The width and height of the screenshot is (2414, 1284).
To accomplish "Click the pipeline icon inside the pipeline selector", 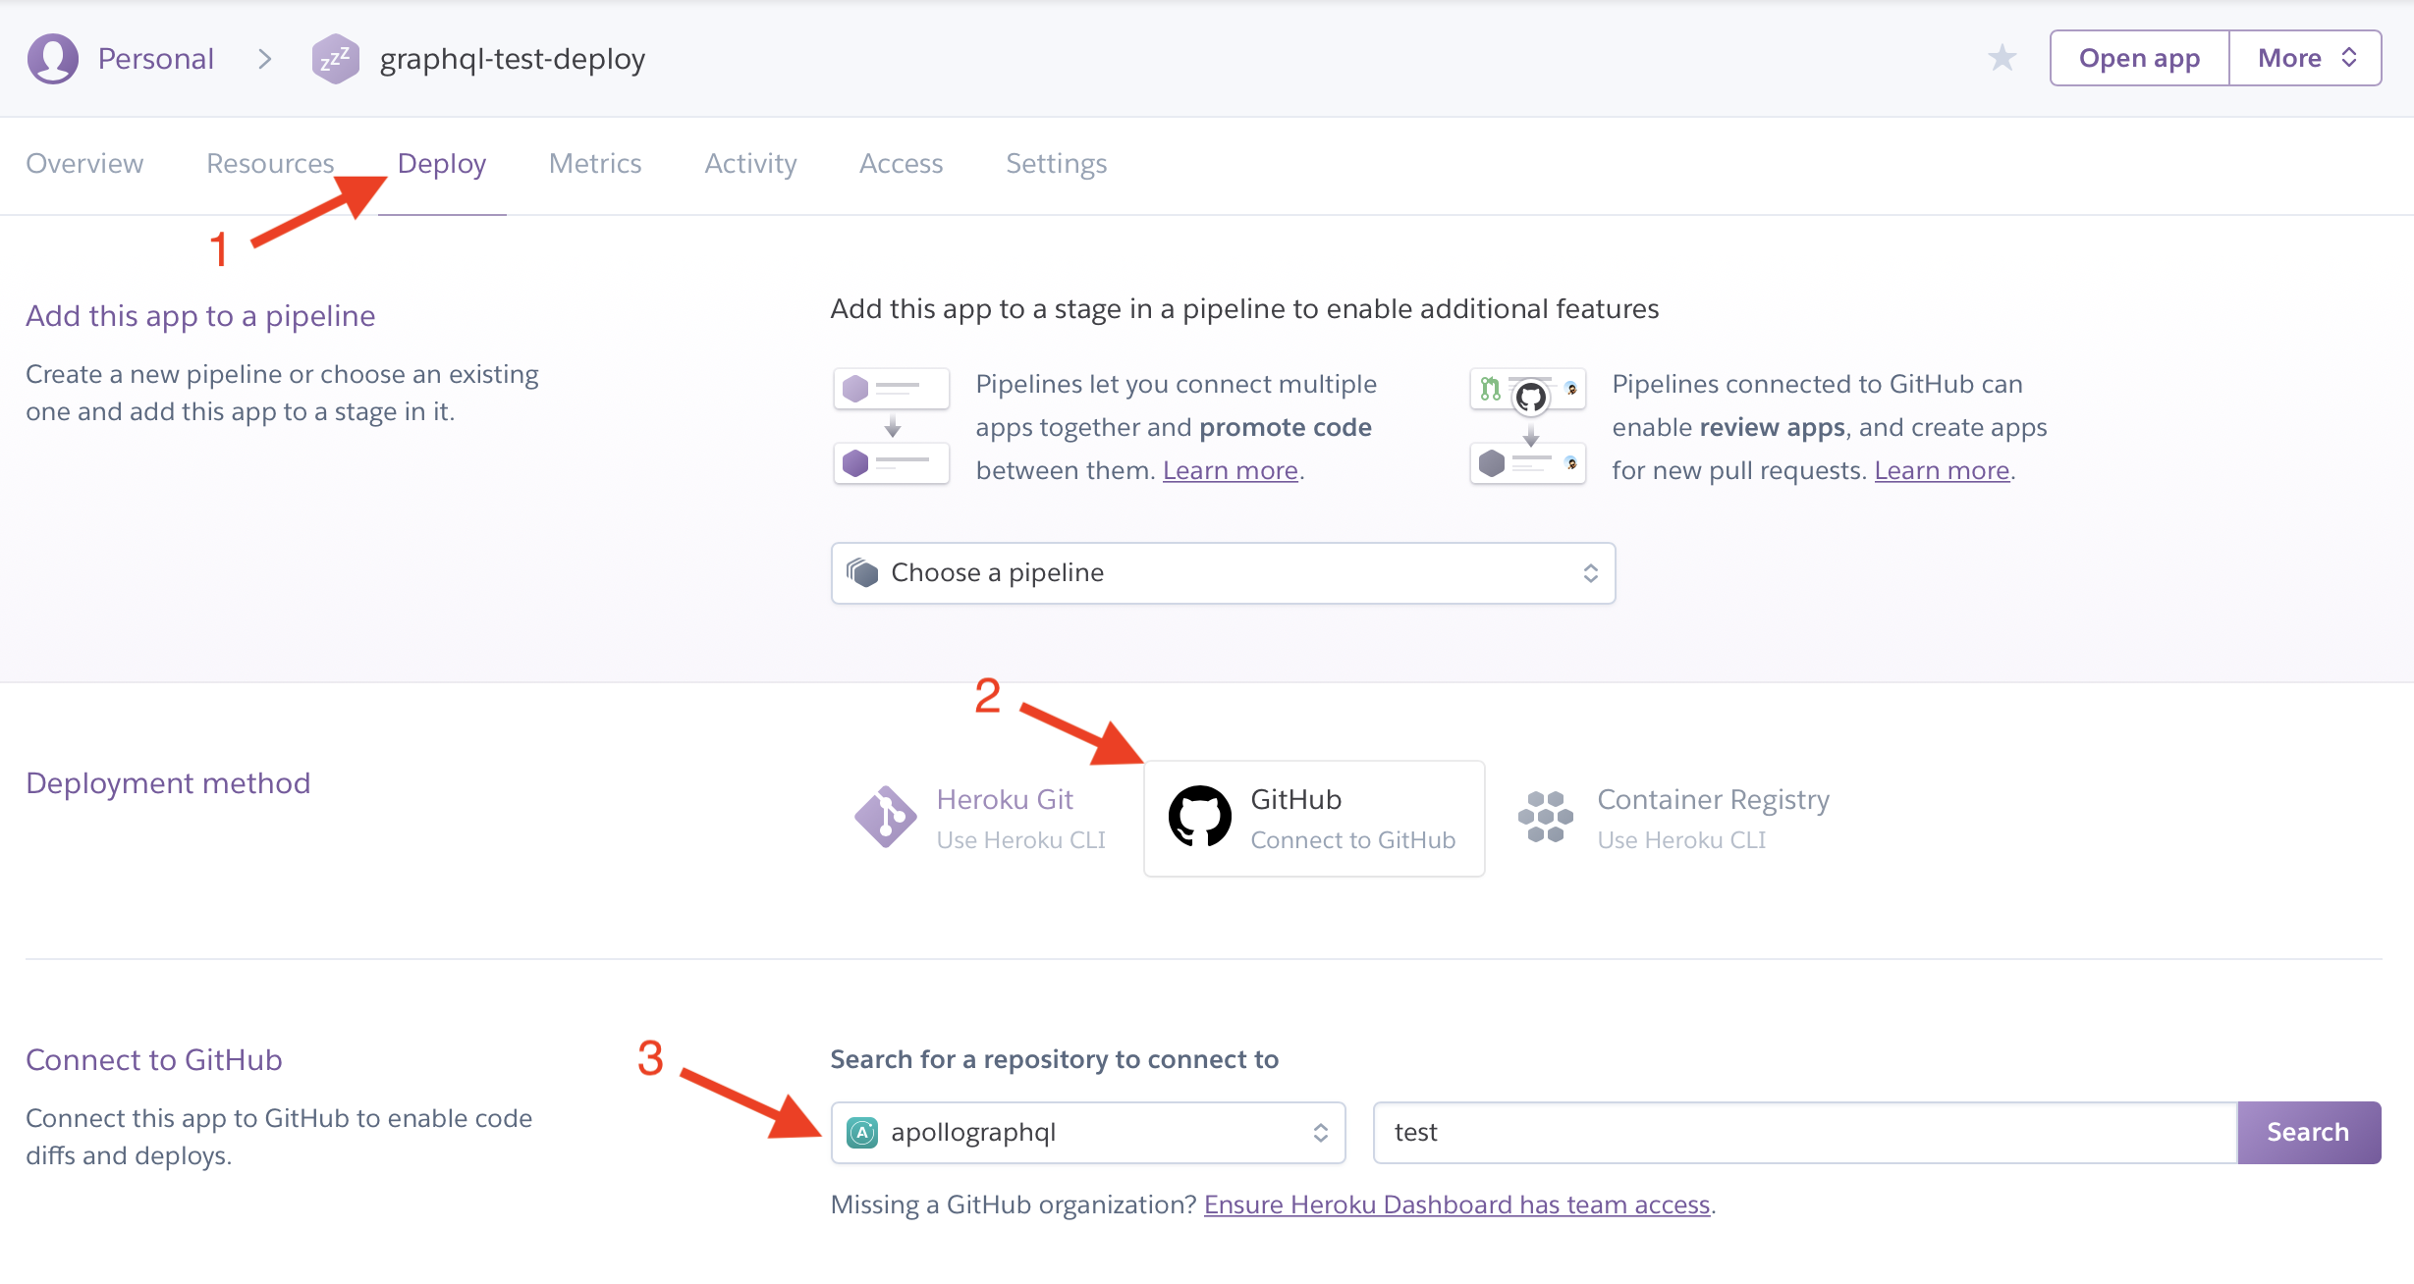I will 862,572.
